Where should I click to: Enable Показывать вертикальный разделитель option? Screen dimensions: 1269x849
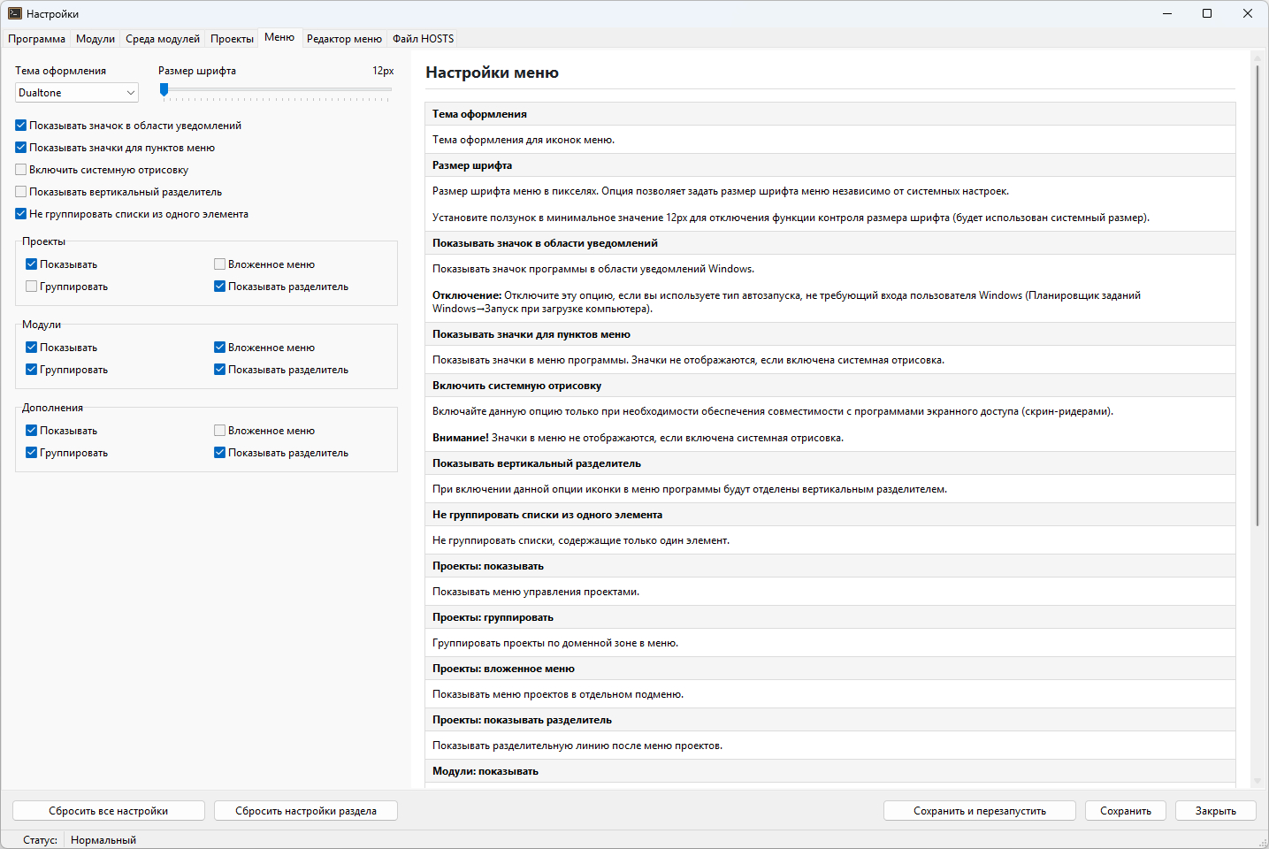(21, 192)
